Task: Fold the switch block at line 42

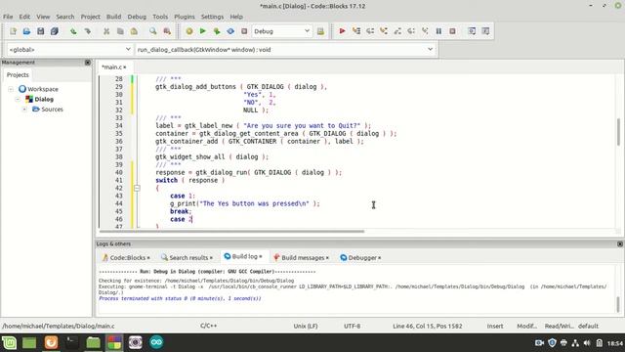Action: point(137,188)
